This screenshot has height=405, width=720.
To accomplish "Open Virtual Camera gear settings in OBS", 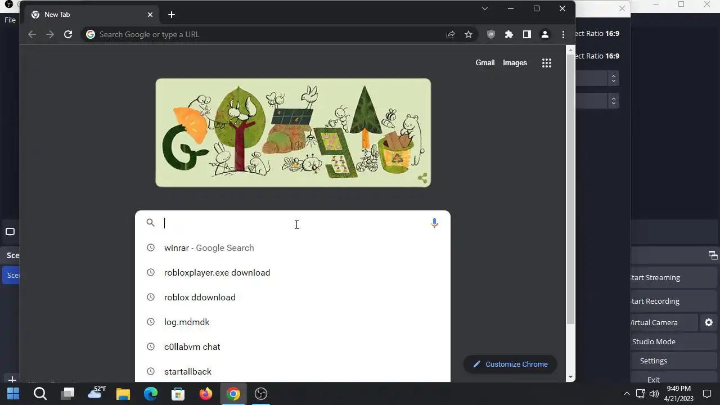I will (709, 322).
